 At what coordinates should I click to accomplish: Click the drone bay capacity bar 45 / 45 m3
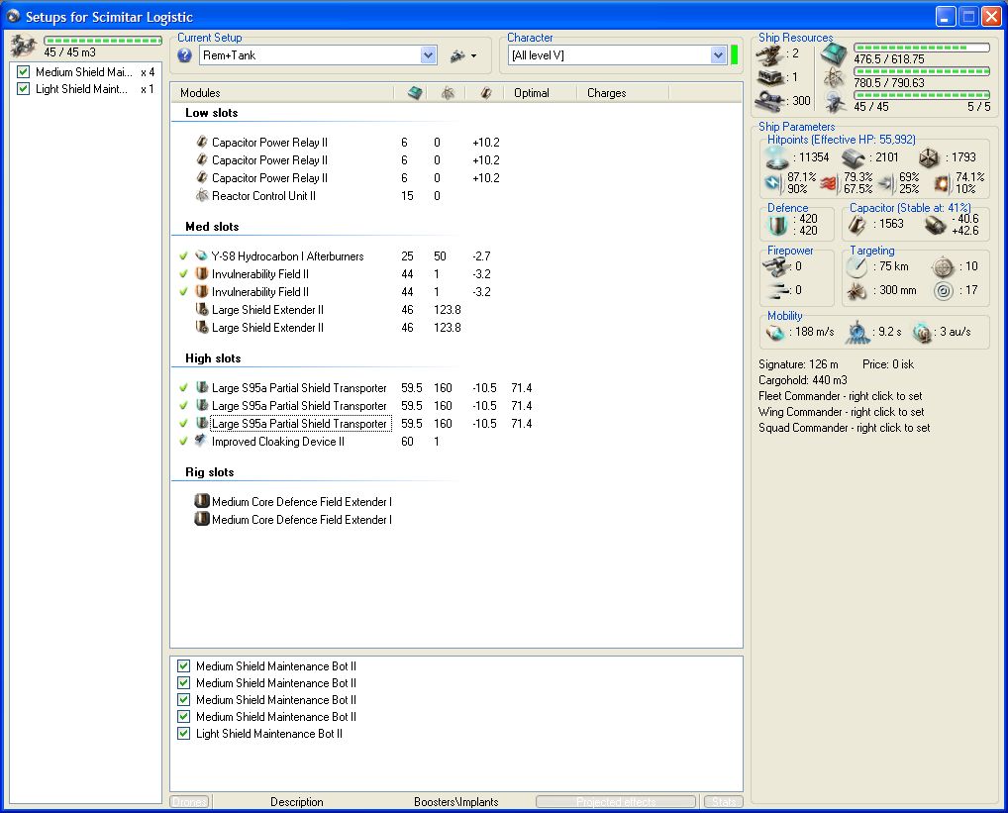click(103, 41)
